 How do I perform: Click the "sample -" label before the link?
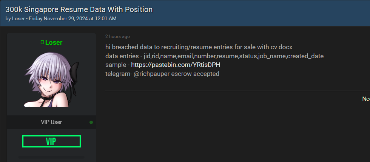pyautogui.click(x=117, y=65)
